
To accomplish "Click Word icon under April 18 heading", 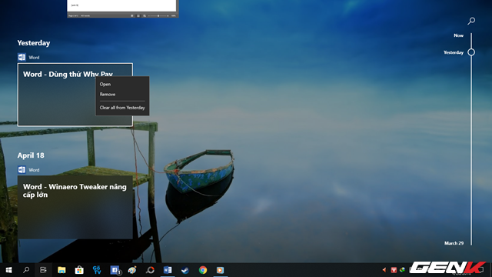I will coord(22,169).
